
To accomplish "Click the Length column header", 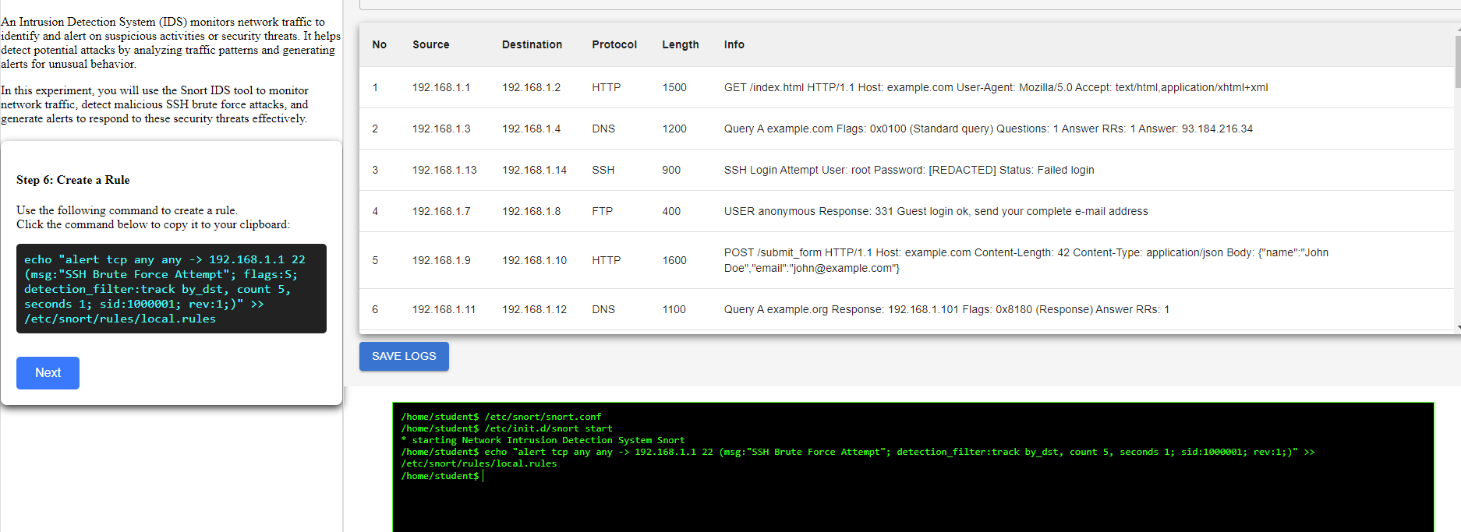I will [x=680, y=45].
